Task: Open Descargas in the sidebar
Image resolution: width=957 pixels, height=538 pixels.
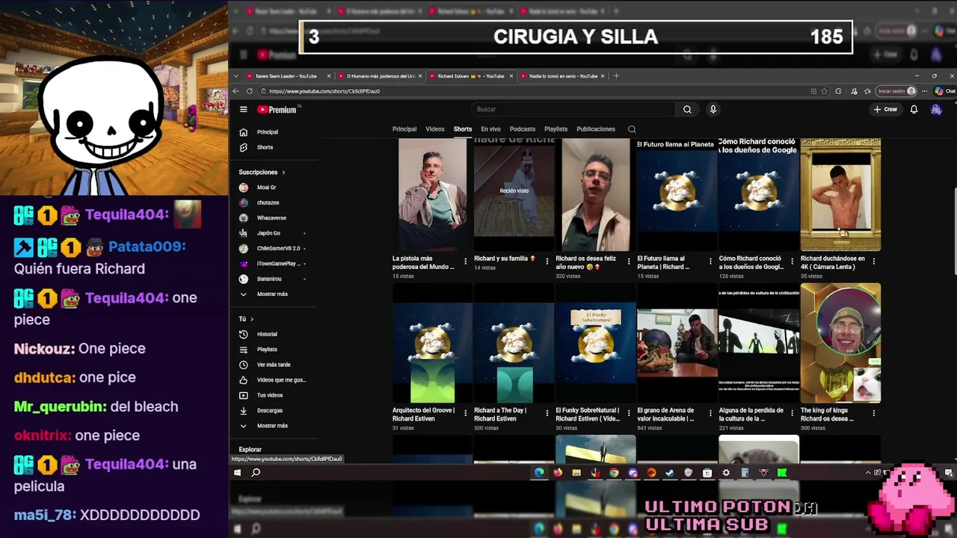Action: pyautogui.click(x=262, y=410)
